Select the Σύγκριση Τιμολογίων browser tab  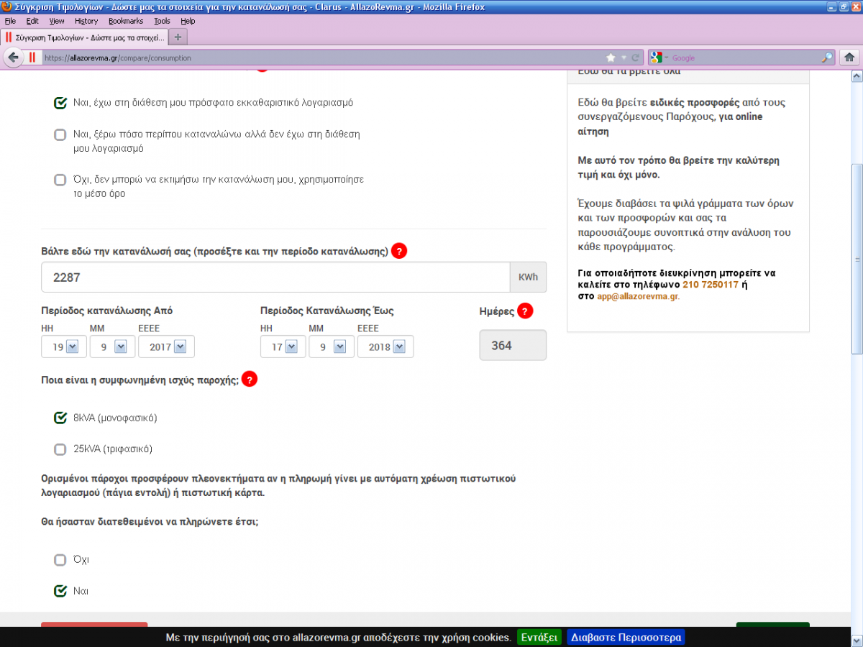[84, 37]
